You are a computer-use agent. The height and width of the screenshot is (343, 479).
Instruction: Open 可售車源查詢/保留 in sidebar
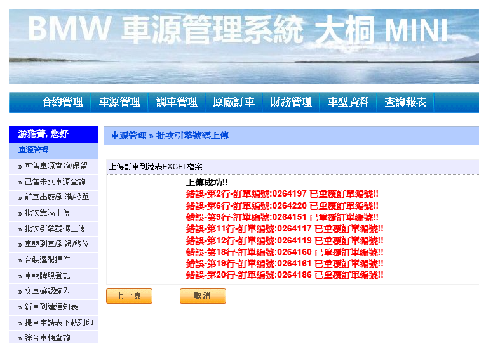[56, 166]
